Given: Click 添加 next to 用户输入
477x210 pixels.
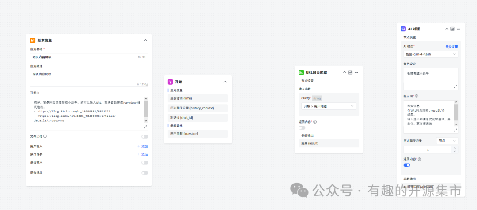Looking at the screenshot, I should (143, 146).
